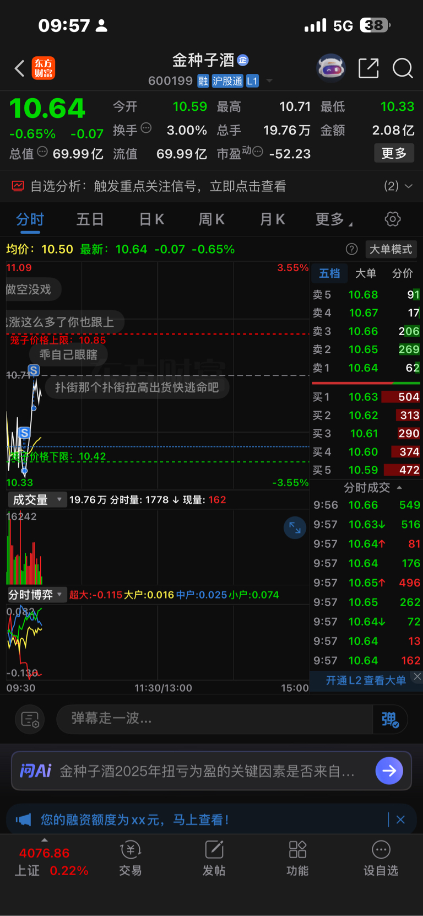
Task: Expand the 自选分析 (2) chevron
Action: click(x=409, y=186)
